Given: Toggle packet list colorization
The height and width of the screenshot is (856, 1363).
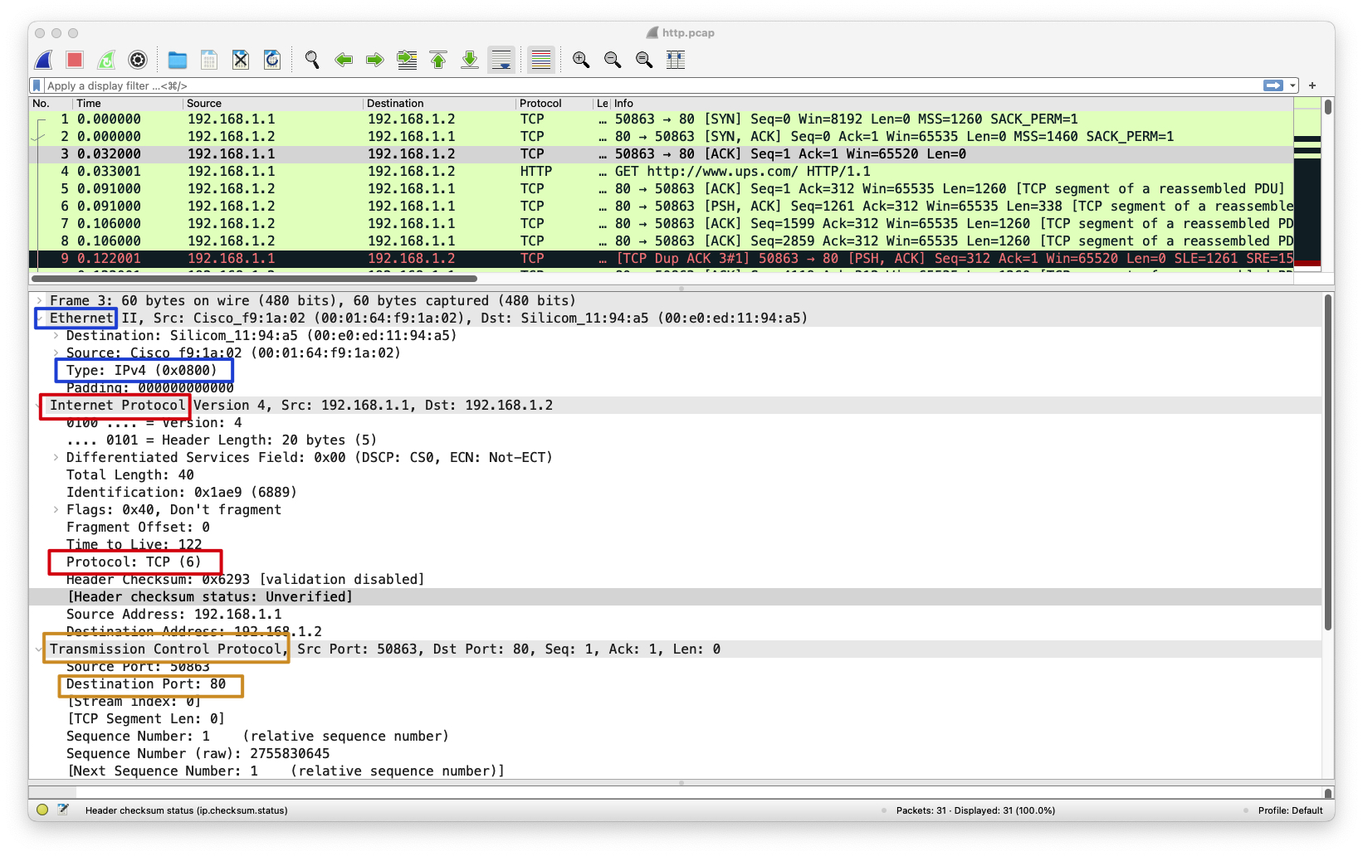Looking at the screenshot, I should click(x=540, y=59).
